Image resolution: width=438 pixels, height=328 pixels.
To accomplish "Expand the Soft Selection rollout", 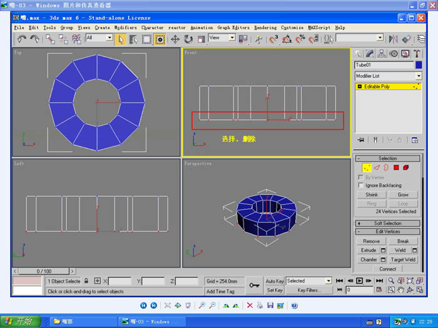I will [388, 223].
